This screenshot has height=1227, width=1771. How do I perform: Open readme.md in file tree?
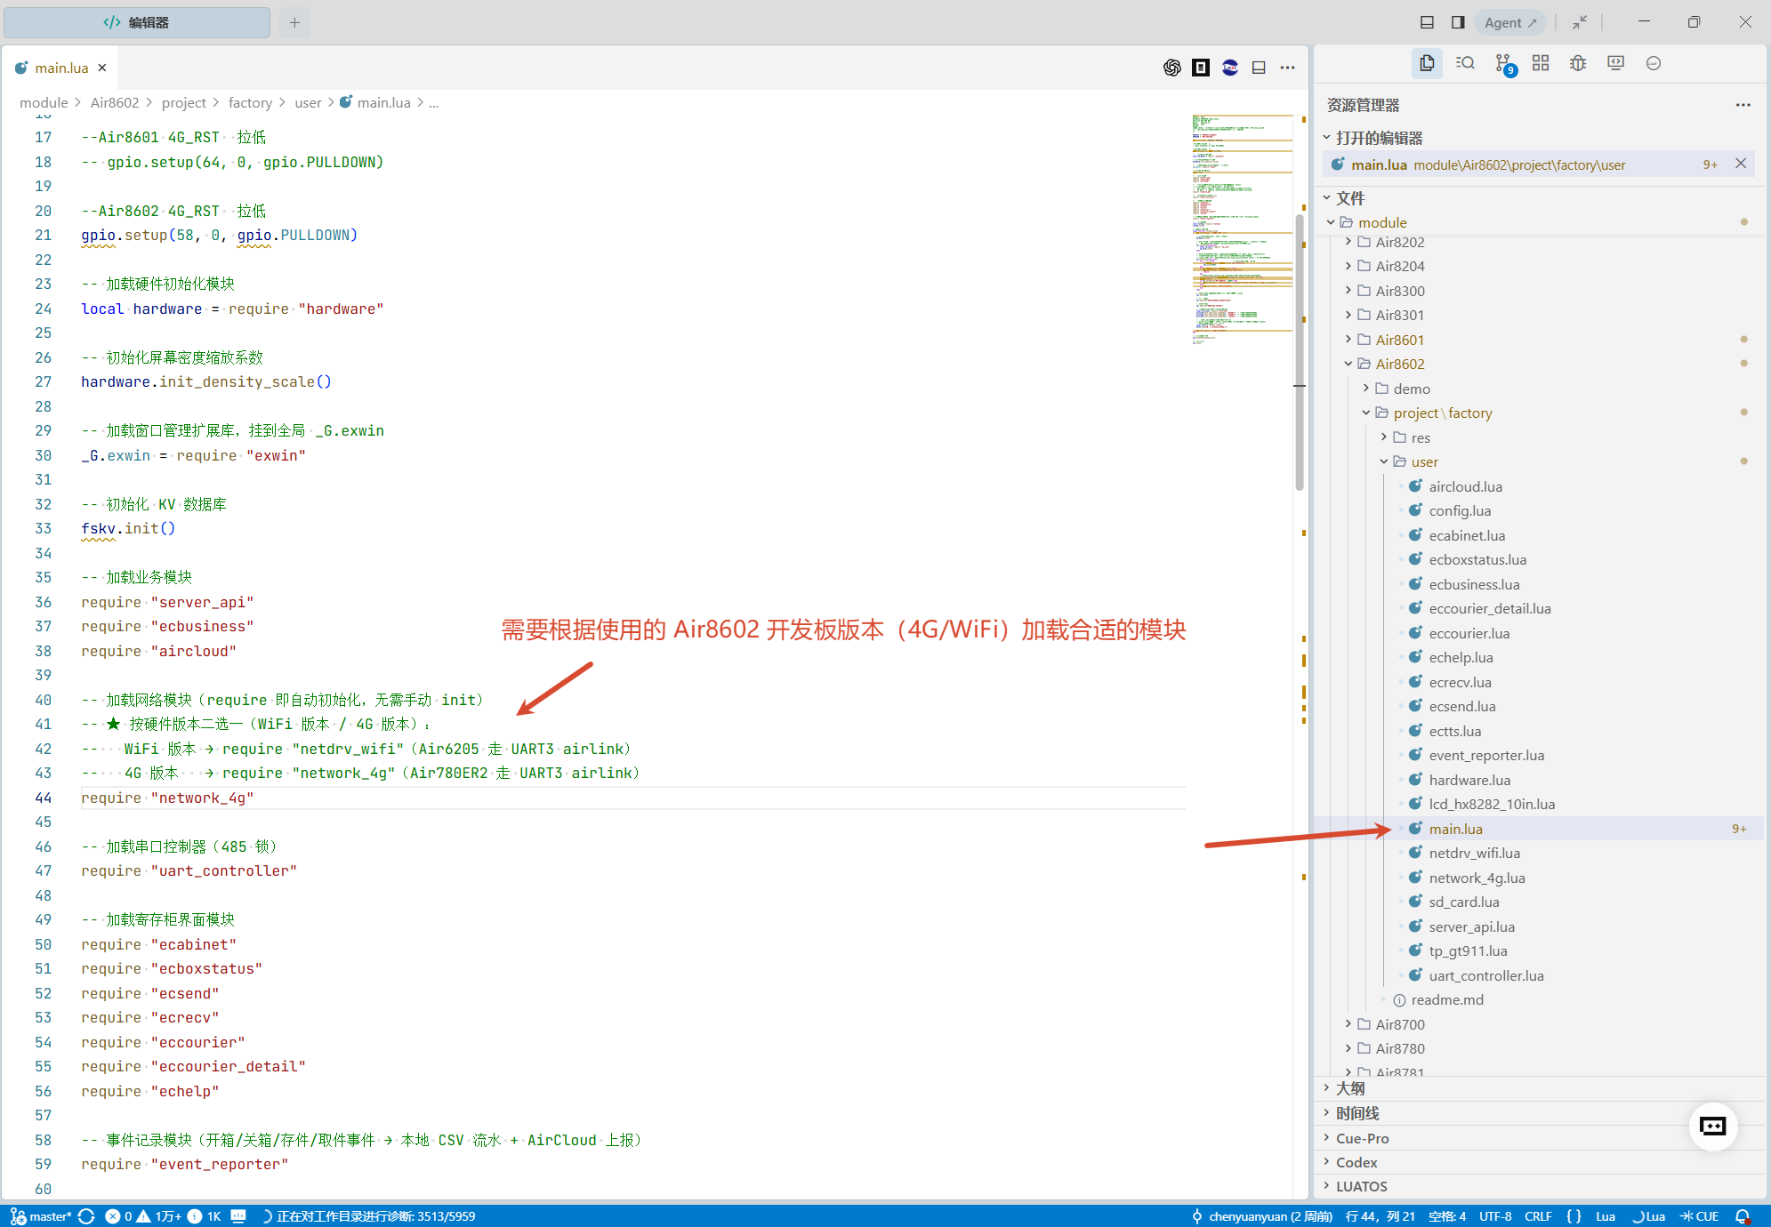tap(1447, 999)
